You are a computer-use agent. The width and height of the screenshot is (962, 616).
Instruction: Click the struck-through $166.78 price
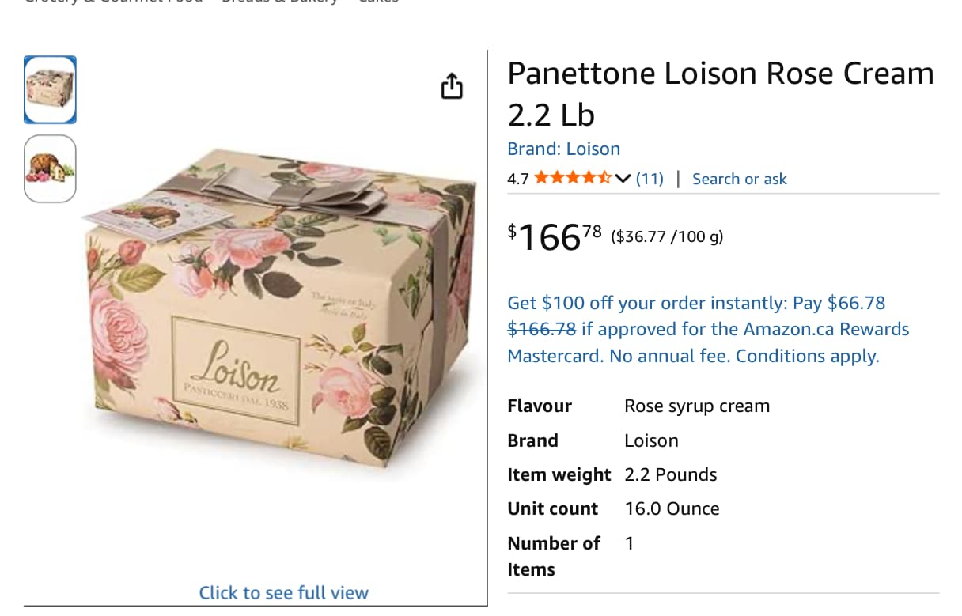542,330
